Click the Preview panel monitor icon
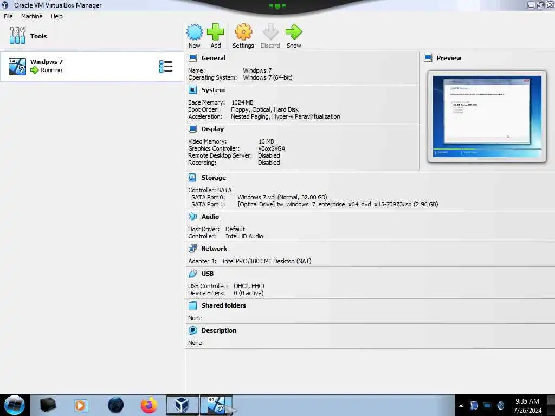Image resolution: width=555 pixels, height=416 pixels. tap(428, 57)
